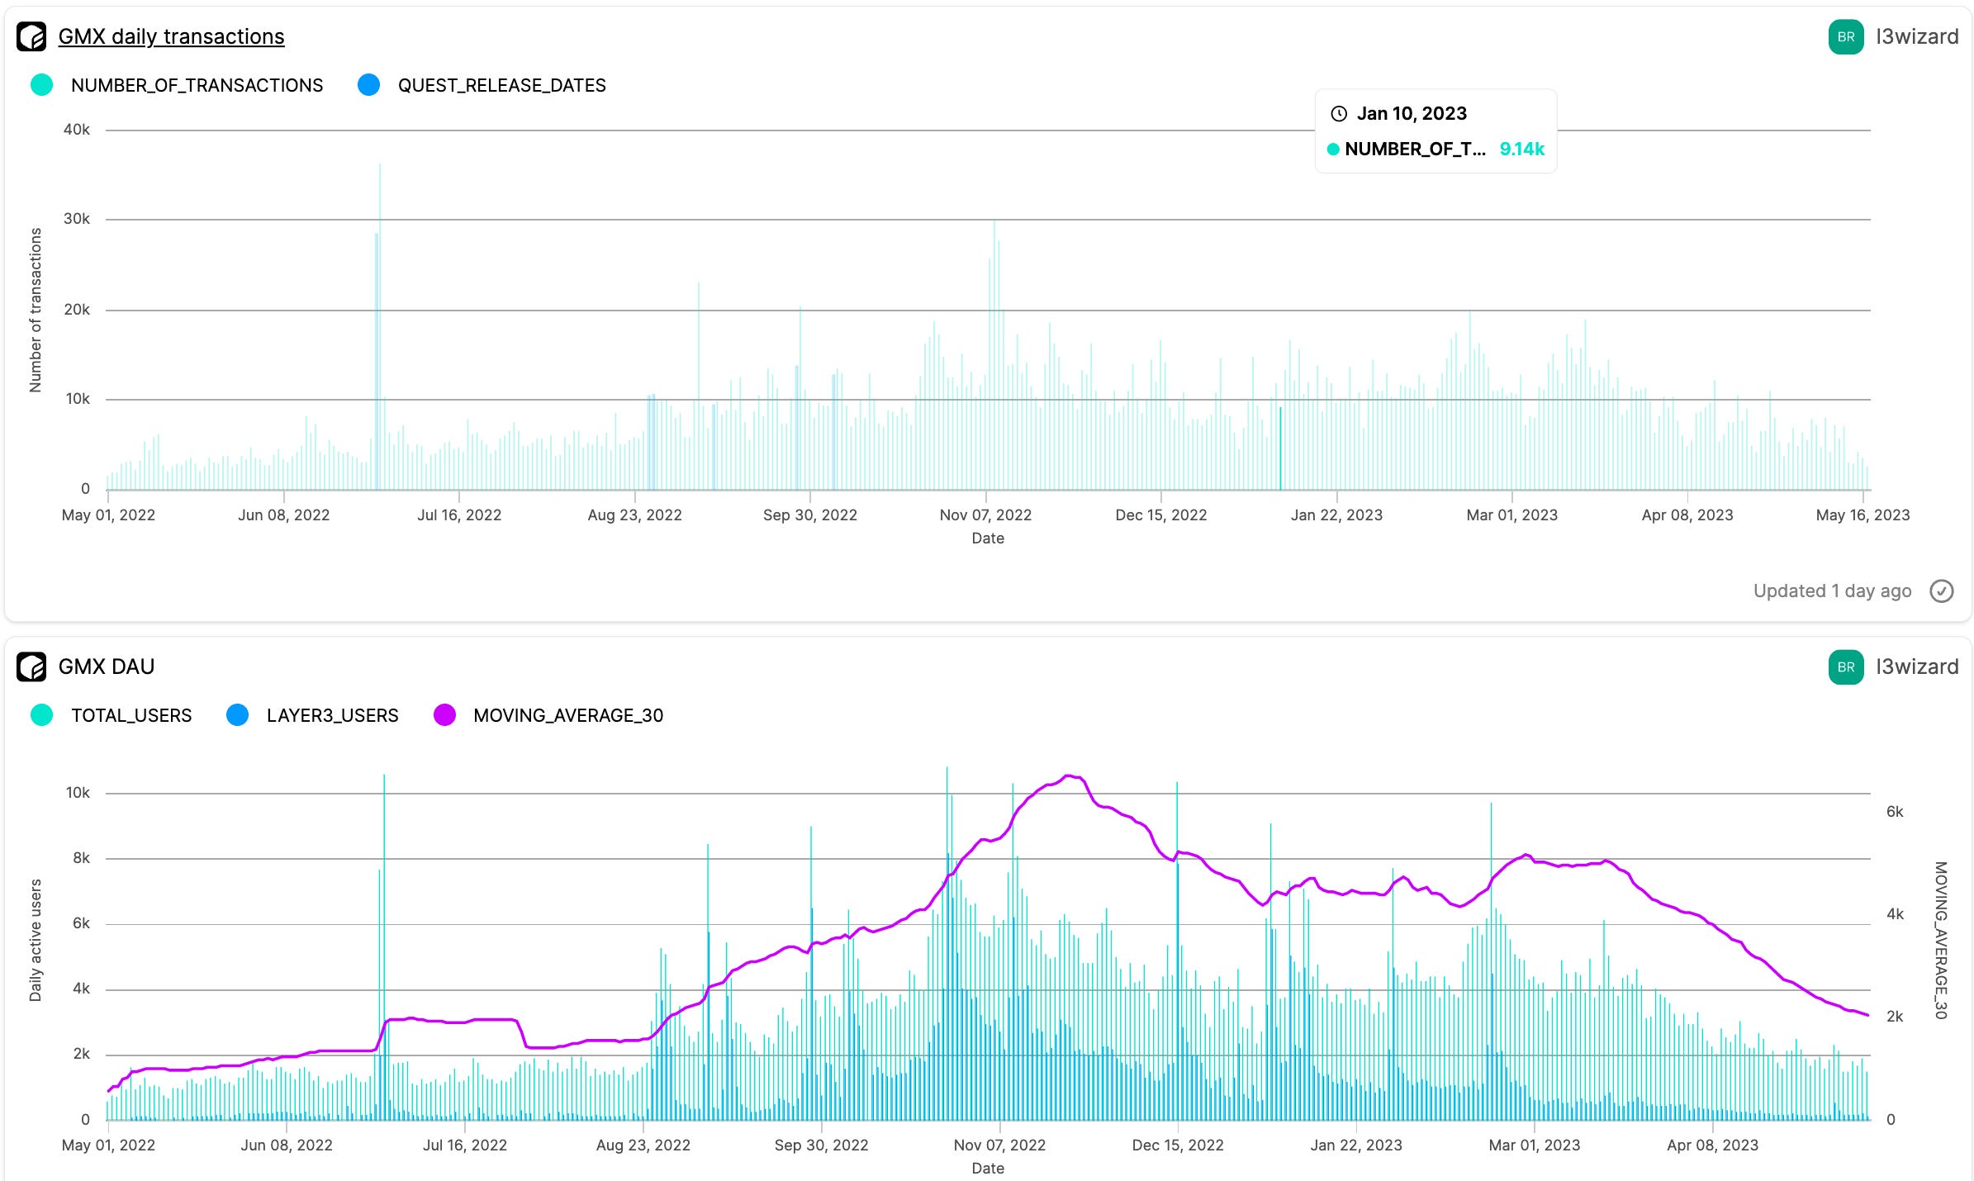Hide the LAYER3_USERS series via legend
Viewport: 1974px width, 1181px height.
332,715
